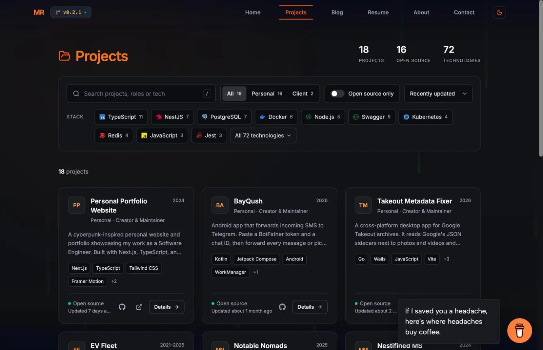The image size is (543, 350).
Task: Filter by NestJS stack chip
Action: 173,117
